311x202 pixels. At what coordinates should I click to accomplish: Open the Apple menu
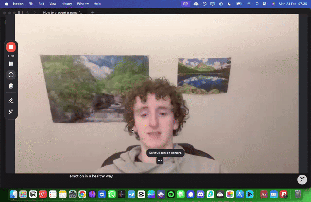7,4
